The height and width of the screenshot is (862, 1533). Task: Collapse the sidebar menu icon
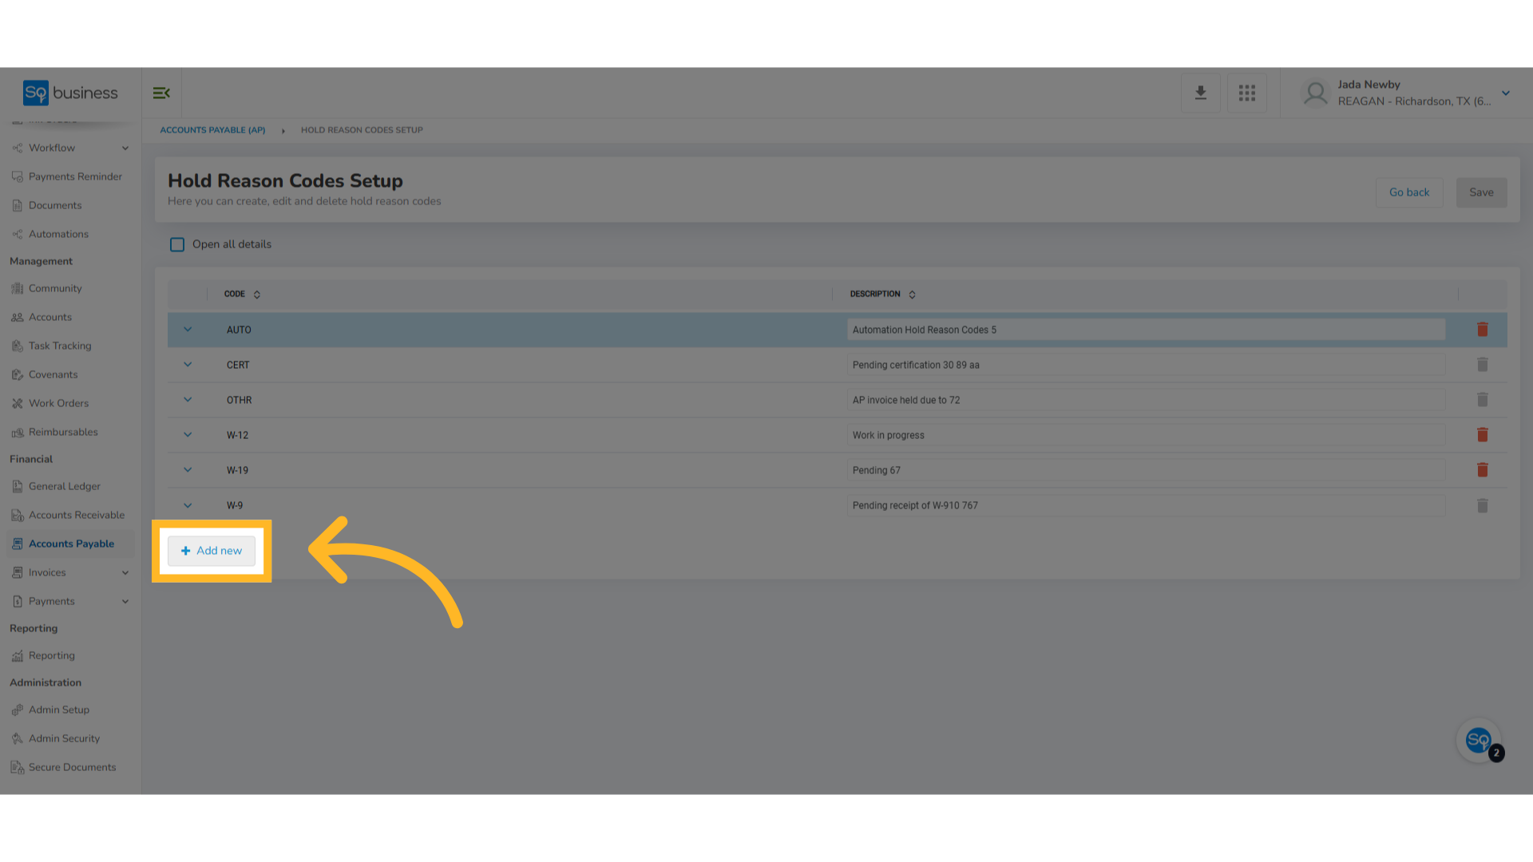[161, 93]
